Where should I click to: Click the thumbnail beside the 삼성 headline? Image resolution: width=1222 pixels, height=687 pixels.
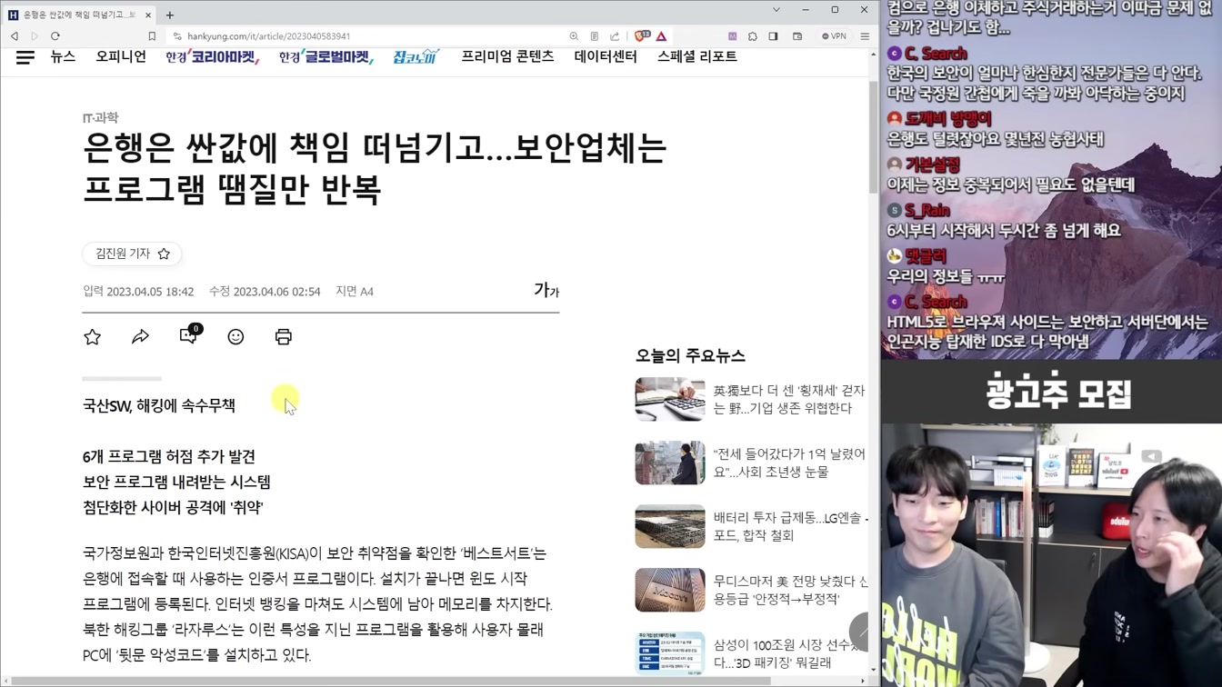click(x=670, y=653)
